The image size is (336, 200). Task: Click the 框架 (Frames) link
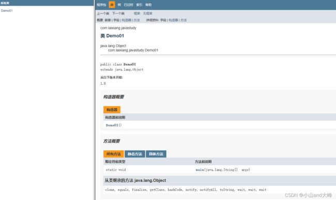pyautogui.click(x=137, y=13)
